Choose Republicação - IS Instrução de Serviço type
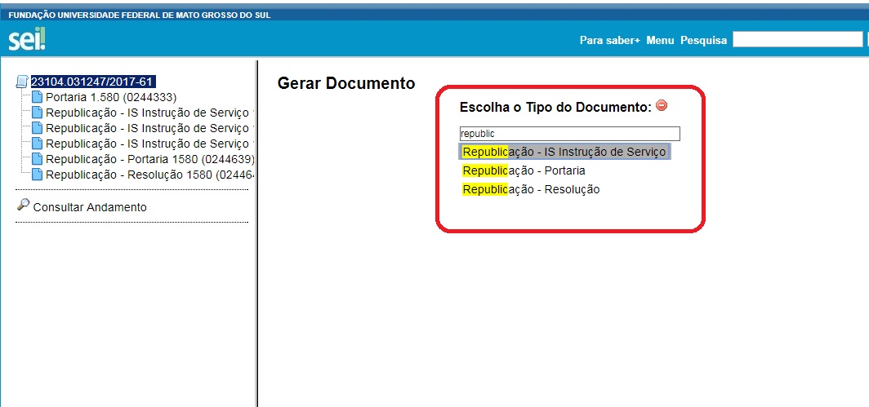Viewport: 869px width, 407px height. coord(564,152)
